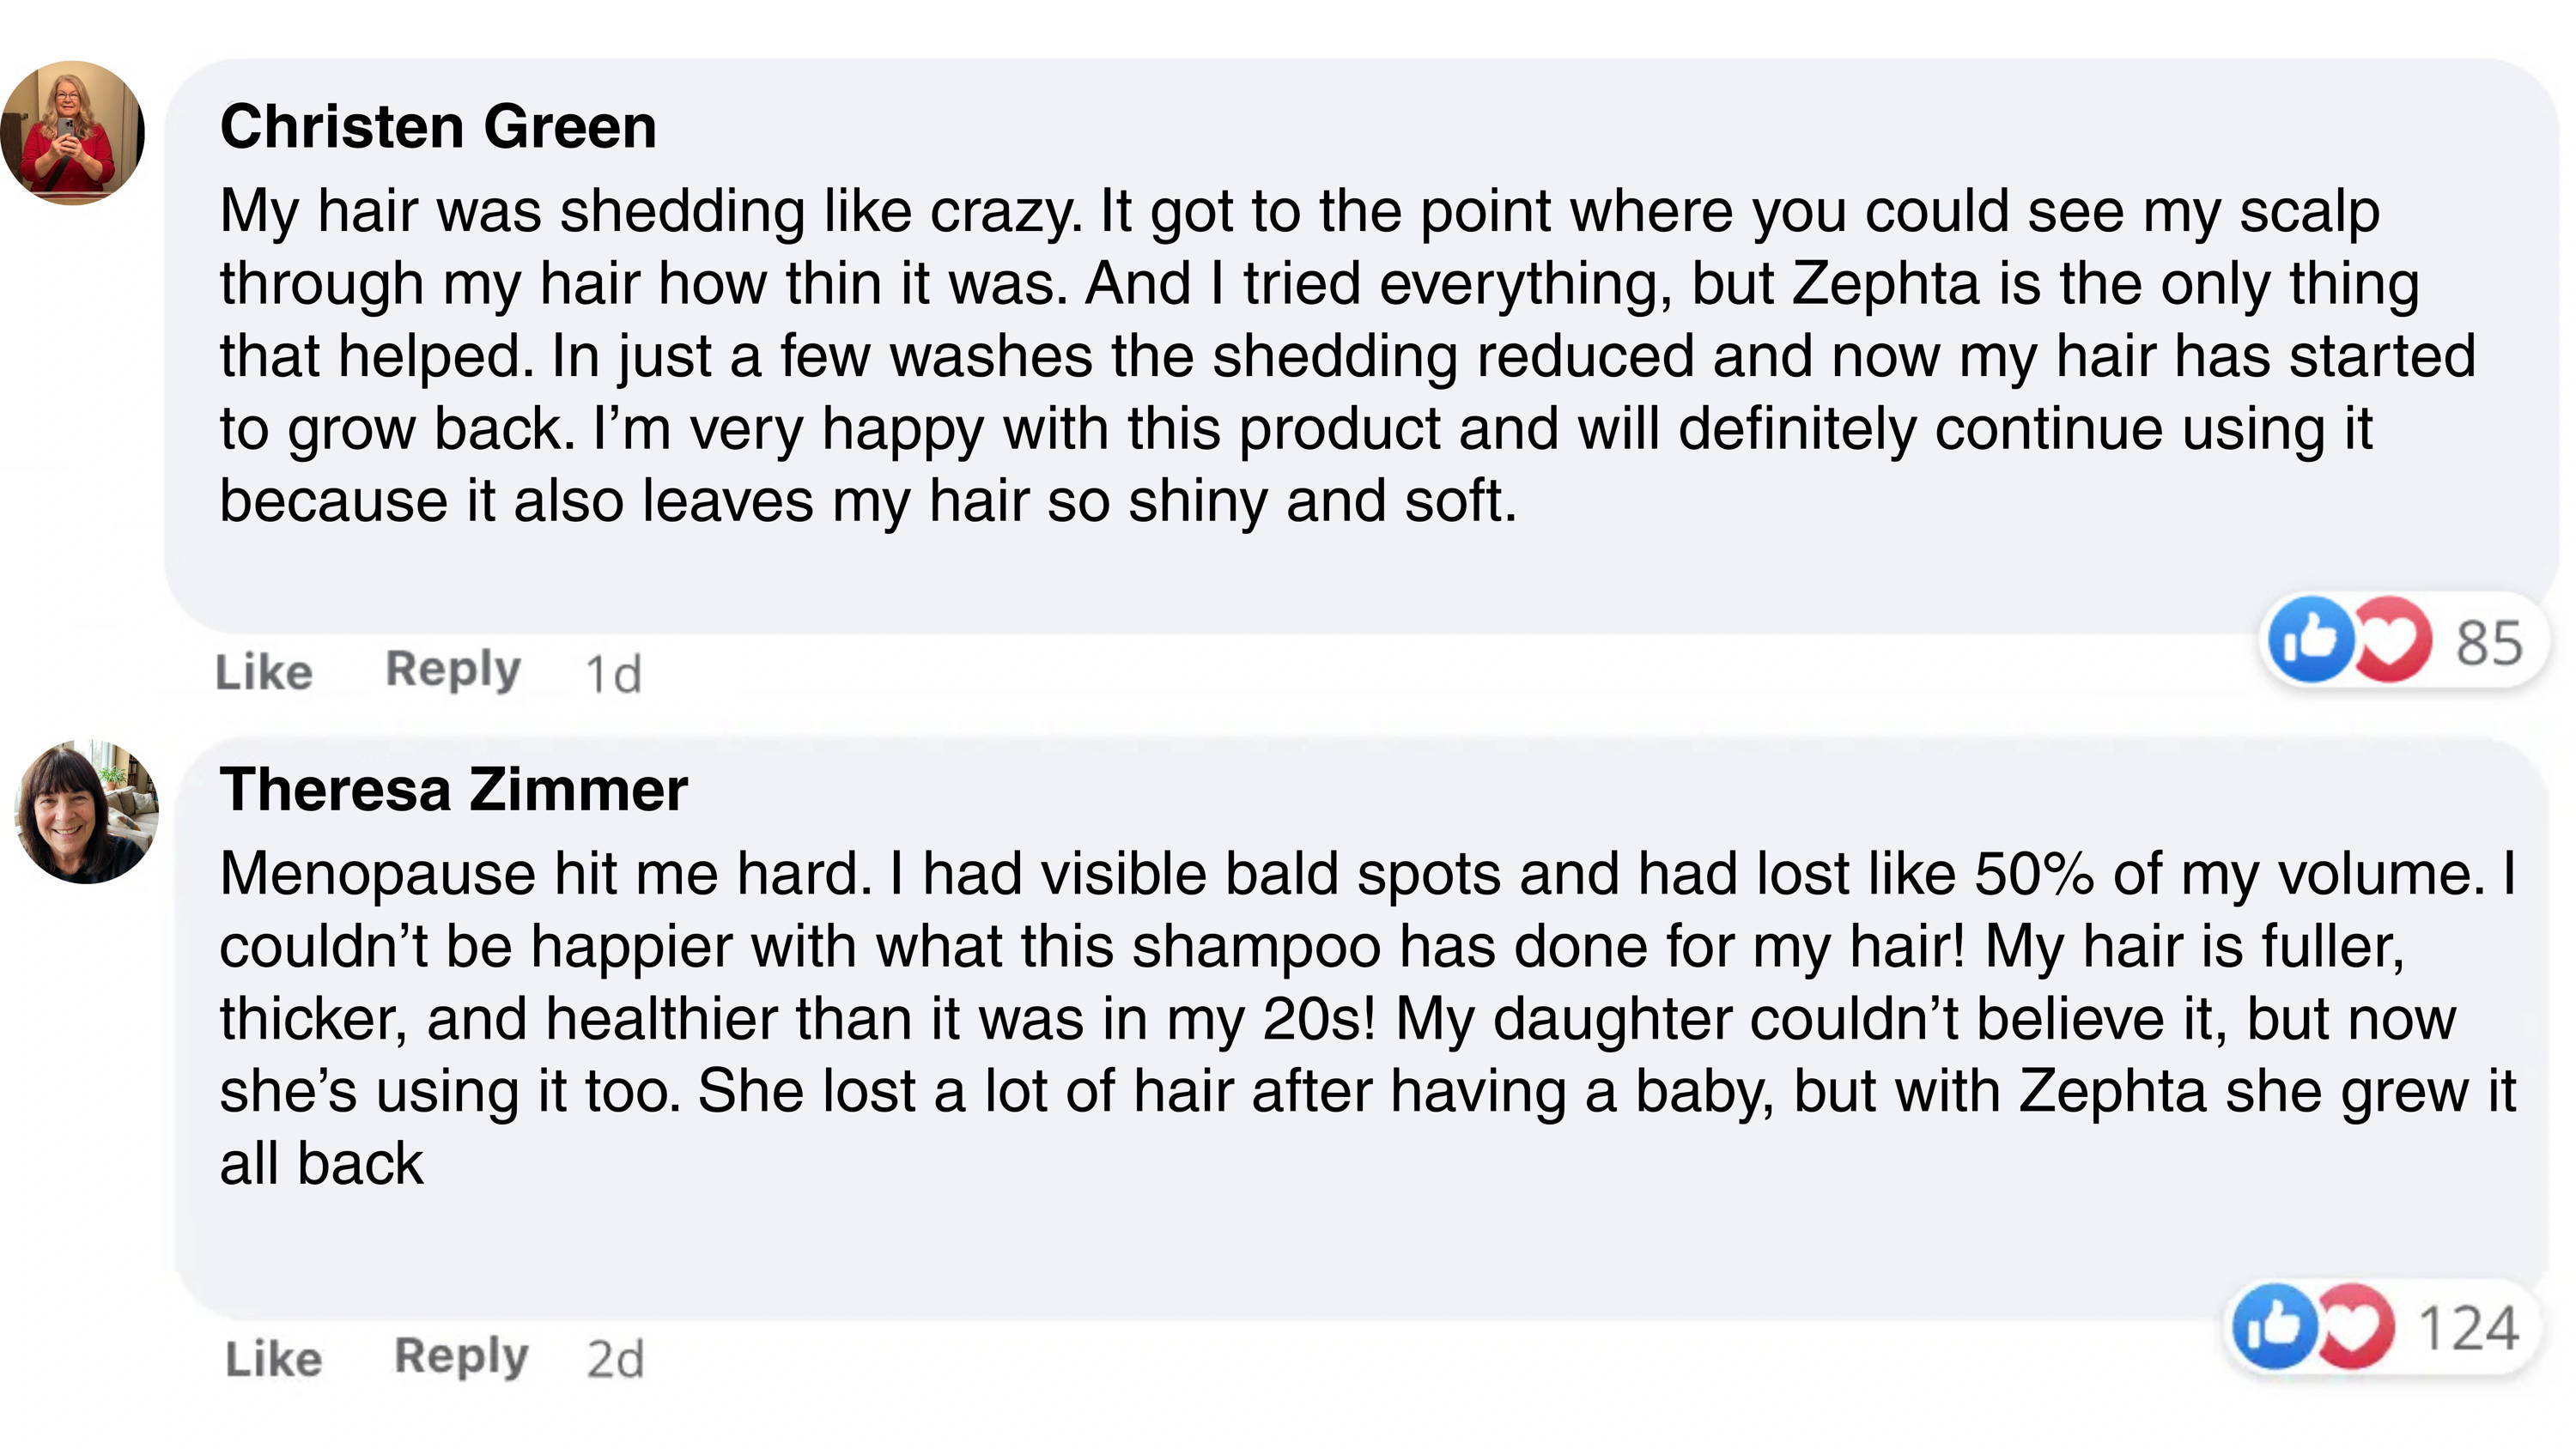Screen dimensions: 2576x1449
Task: Click the 1d timestamp under Christen's comment
Action: coord(613,674)
